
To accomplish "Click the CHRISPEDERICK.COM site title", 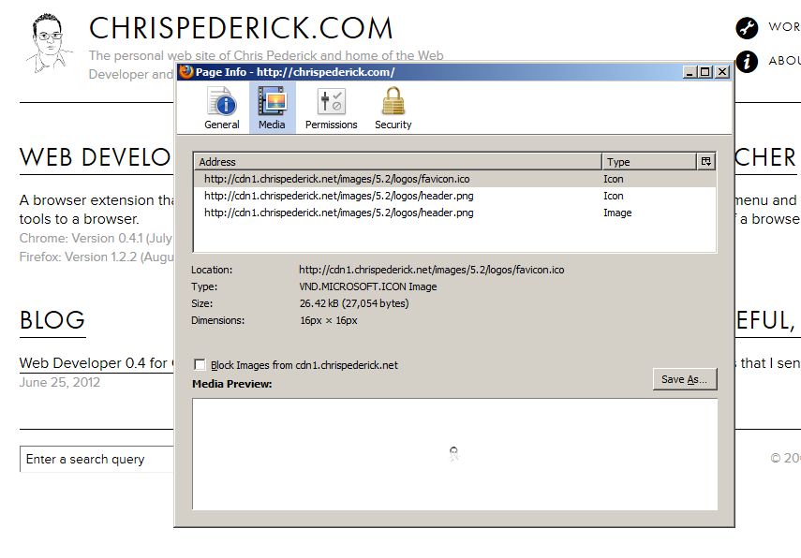I will click(x=241, y=28).
